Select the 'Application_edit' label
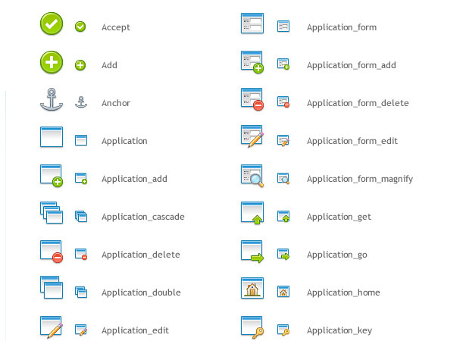The height and width of the screenshot is (341, 466). point(135,330)
